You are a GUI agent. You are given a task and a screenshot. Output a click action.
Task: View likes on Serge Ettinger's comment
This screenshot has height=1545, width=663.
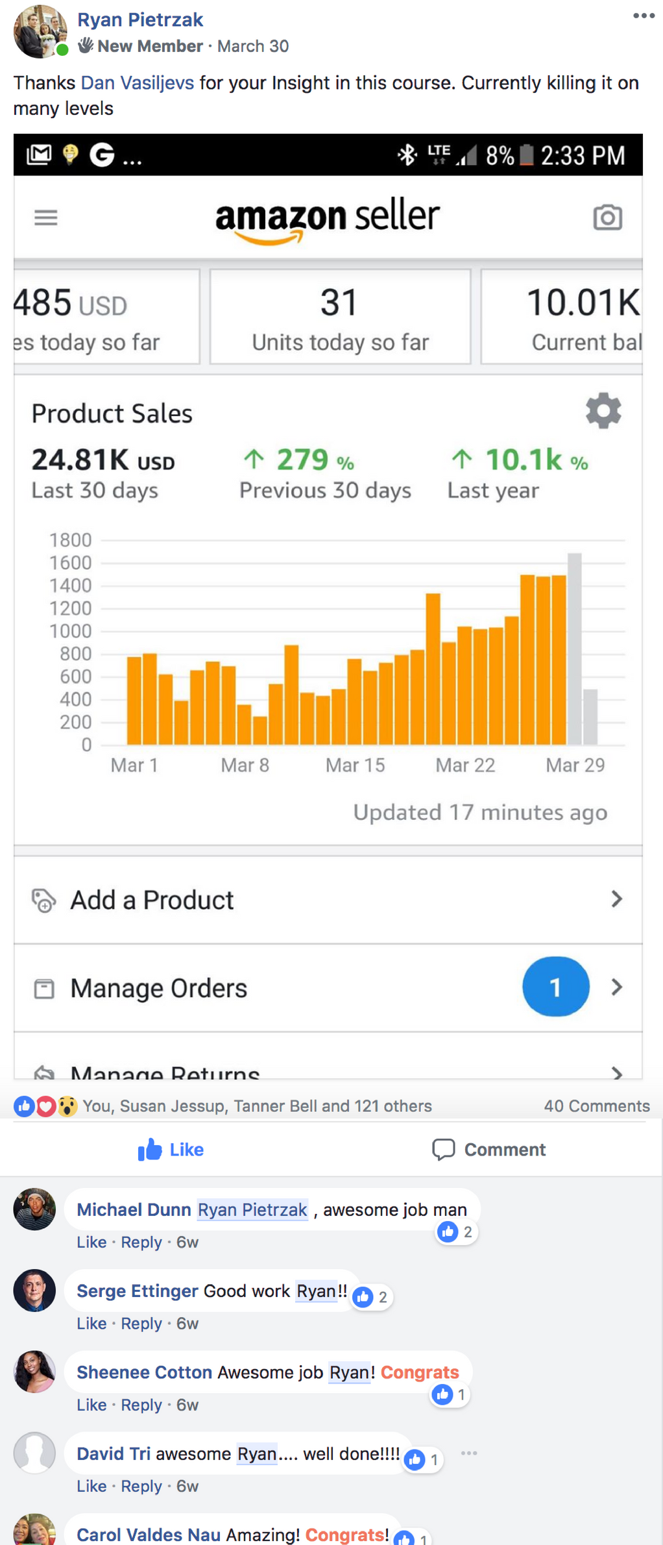(x=372, y=1297)
